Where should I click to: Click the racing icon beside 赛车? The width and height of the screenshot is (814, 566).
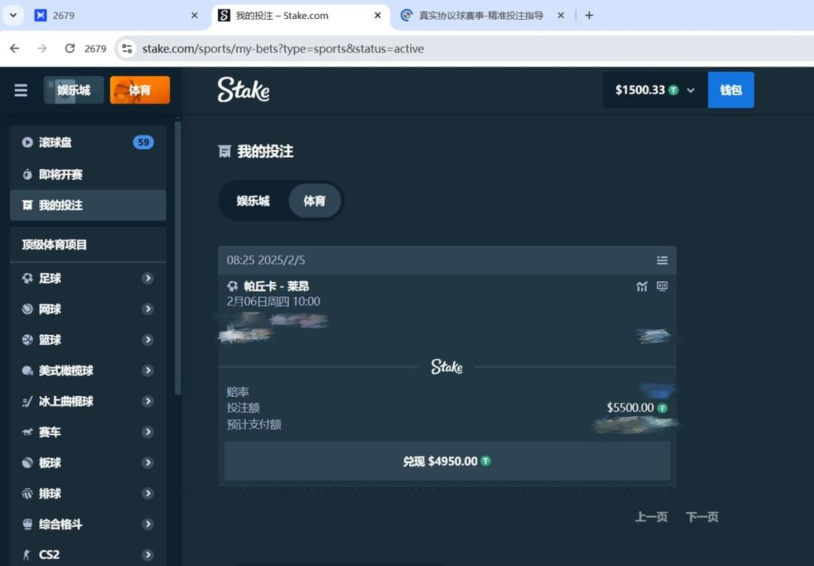pos(27,432)
